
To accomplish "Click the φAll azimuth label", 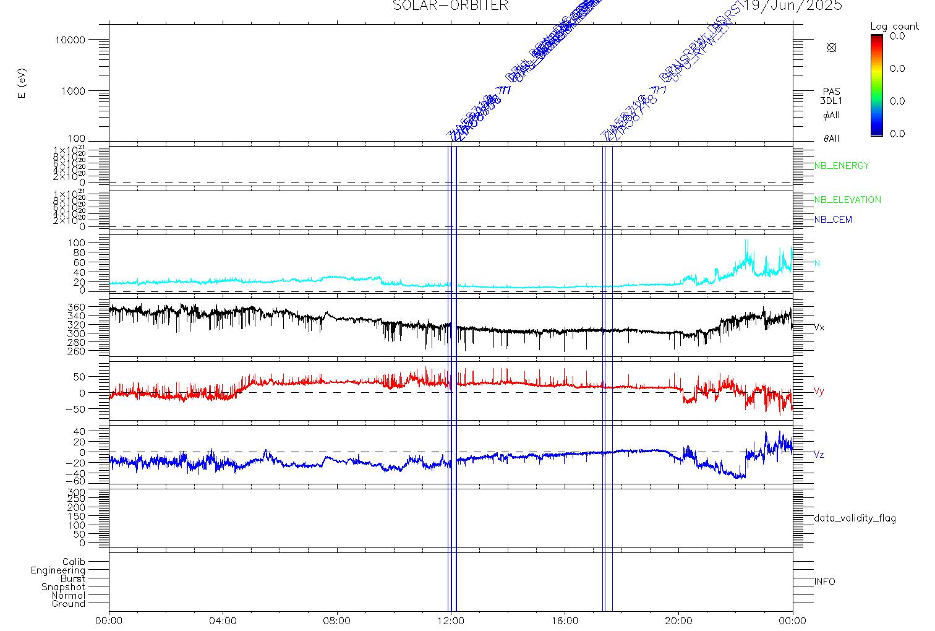I will [x=832, y=116].
